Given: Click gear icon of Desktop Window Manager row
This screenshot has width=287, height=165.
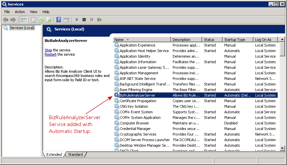Looking at the screenshot, I should [x=116, y=145].
